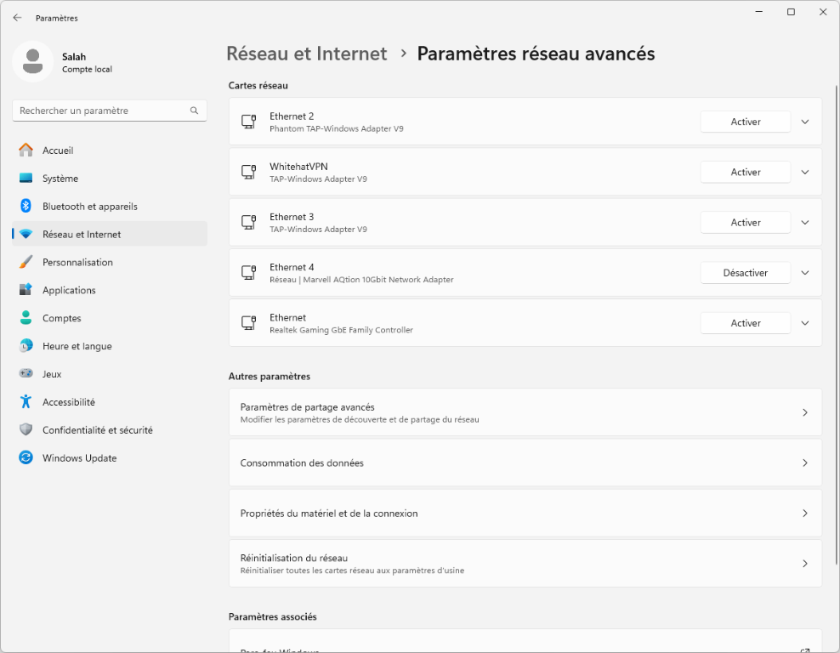Image resolution: width=840 pixels, height=653 pixels.
Task: Click the Rechercher un paramètre field
Action: 110,111
